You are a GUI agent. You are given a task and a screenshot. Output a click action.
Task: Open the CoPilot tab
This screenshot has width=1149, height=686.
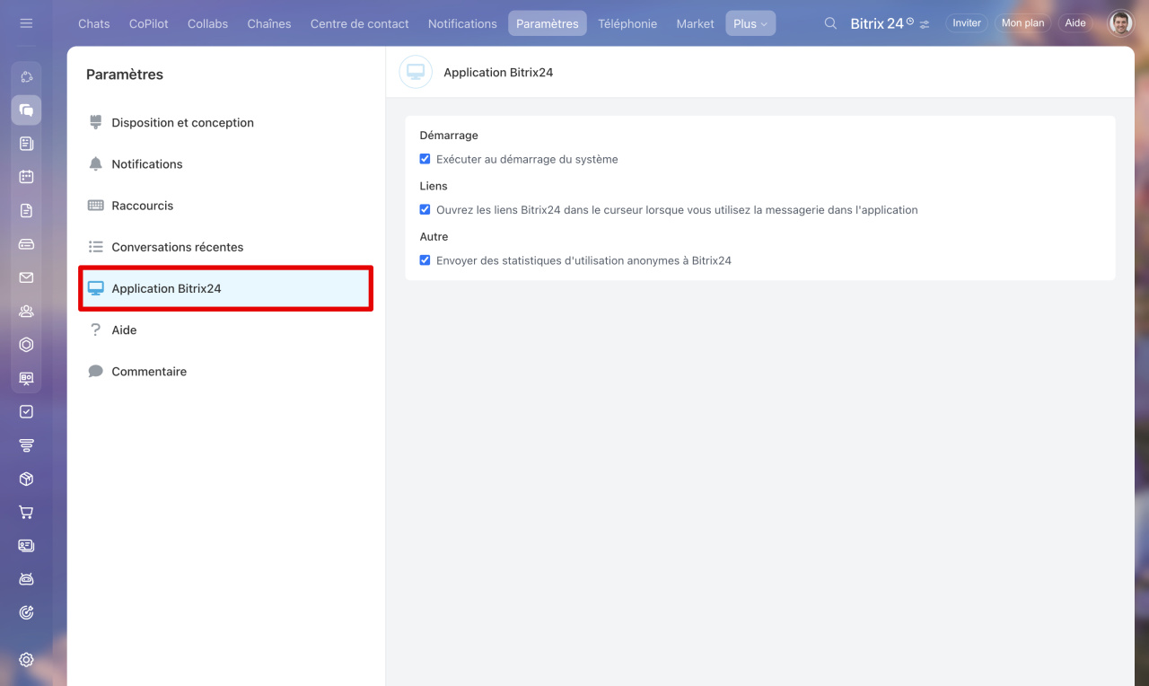[x=149, y=23]
